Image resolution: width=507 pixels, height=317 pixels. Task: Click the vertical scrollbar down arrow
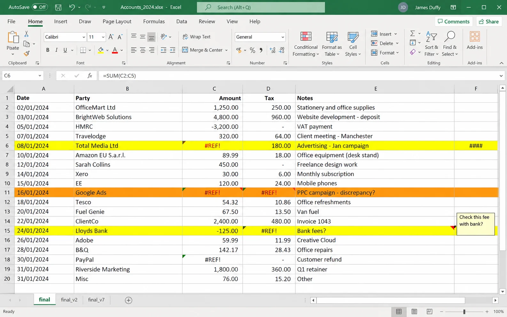tap(502, 291)
